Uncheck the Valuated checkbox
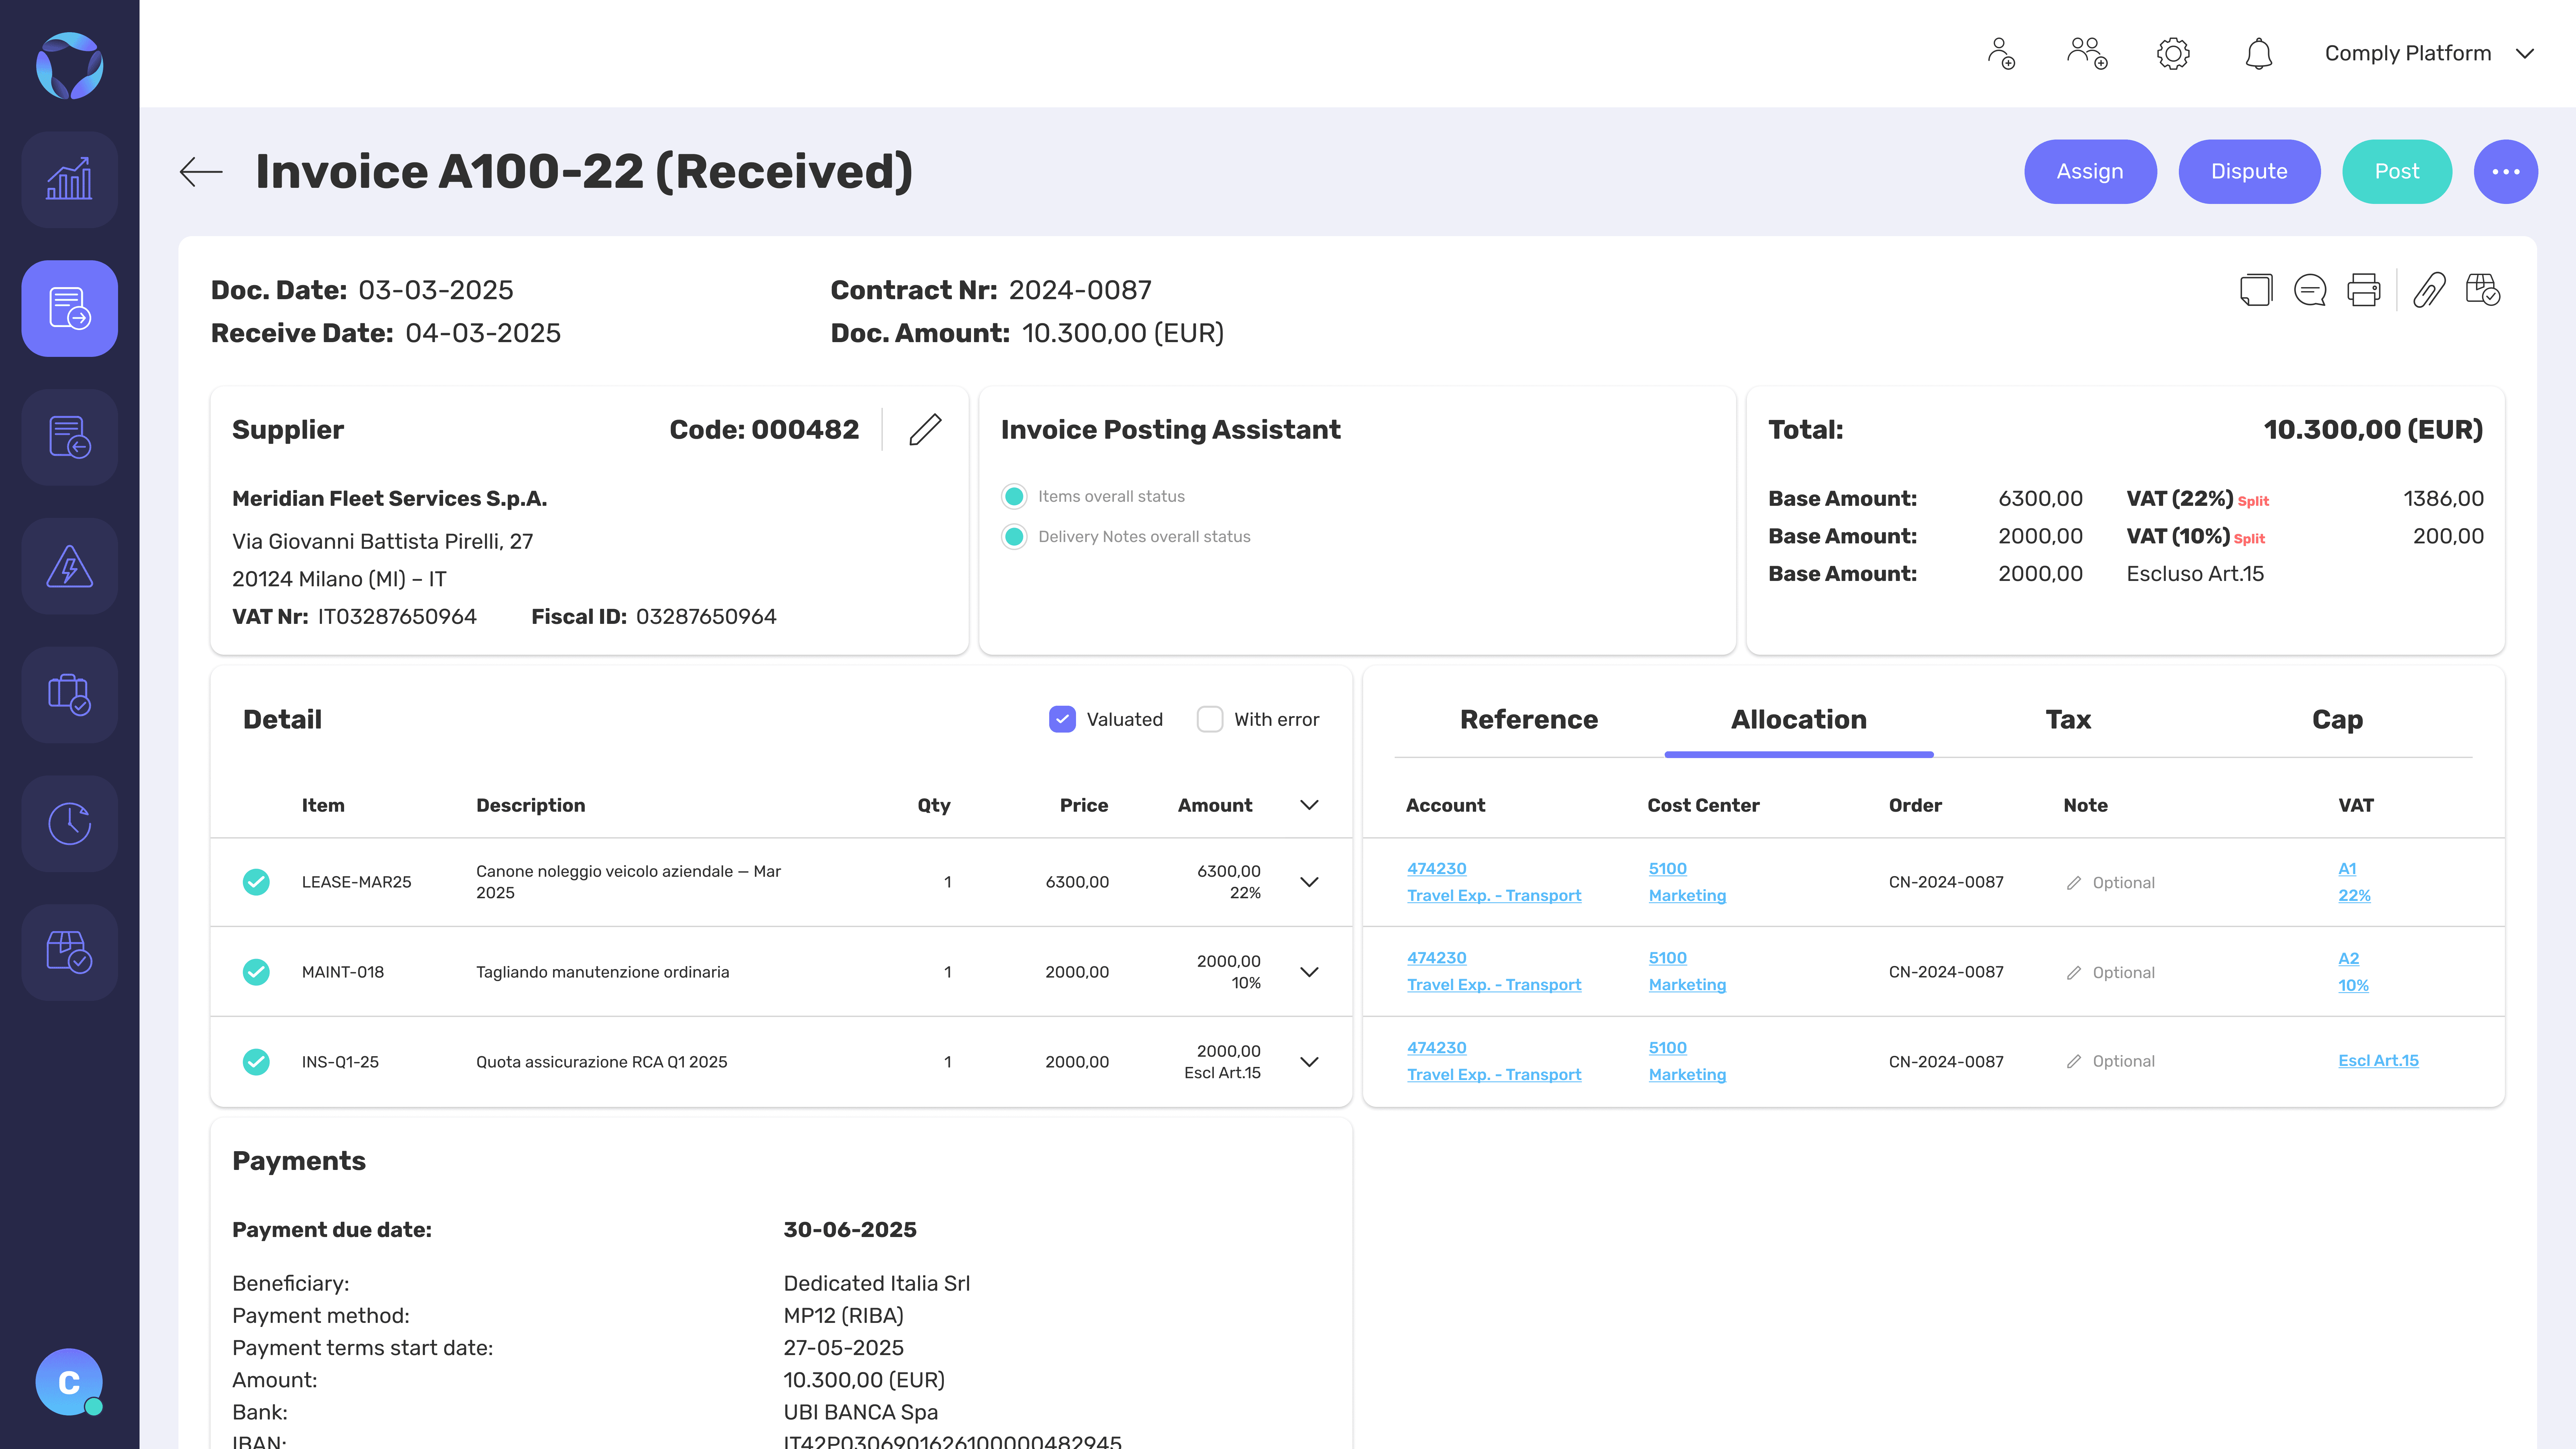The width and height of the screenshot is (2576, 1449). point(1062,719)
